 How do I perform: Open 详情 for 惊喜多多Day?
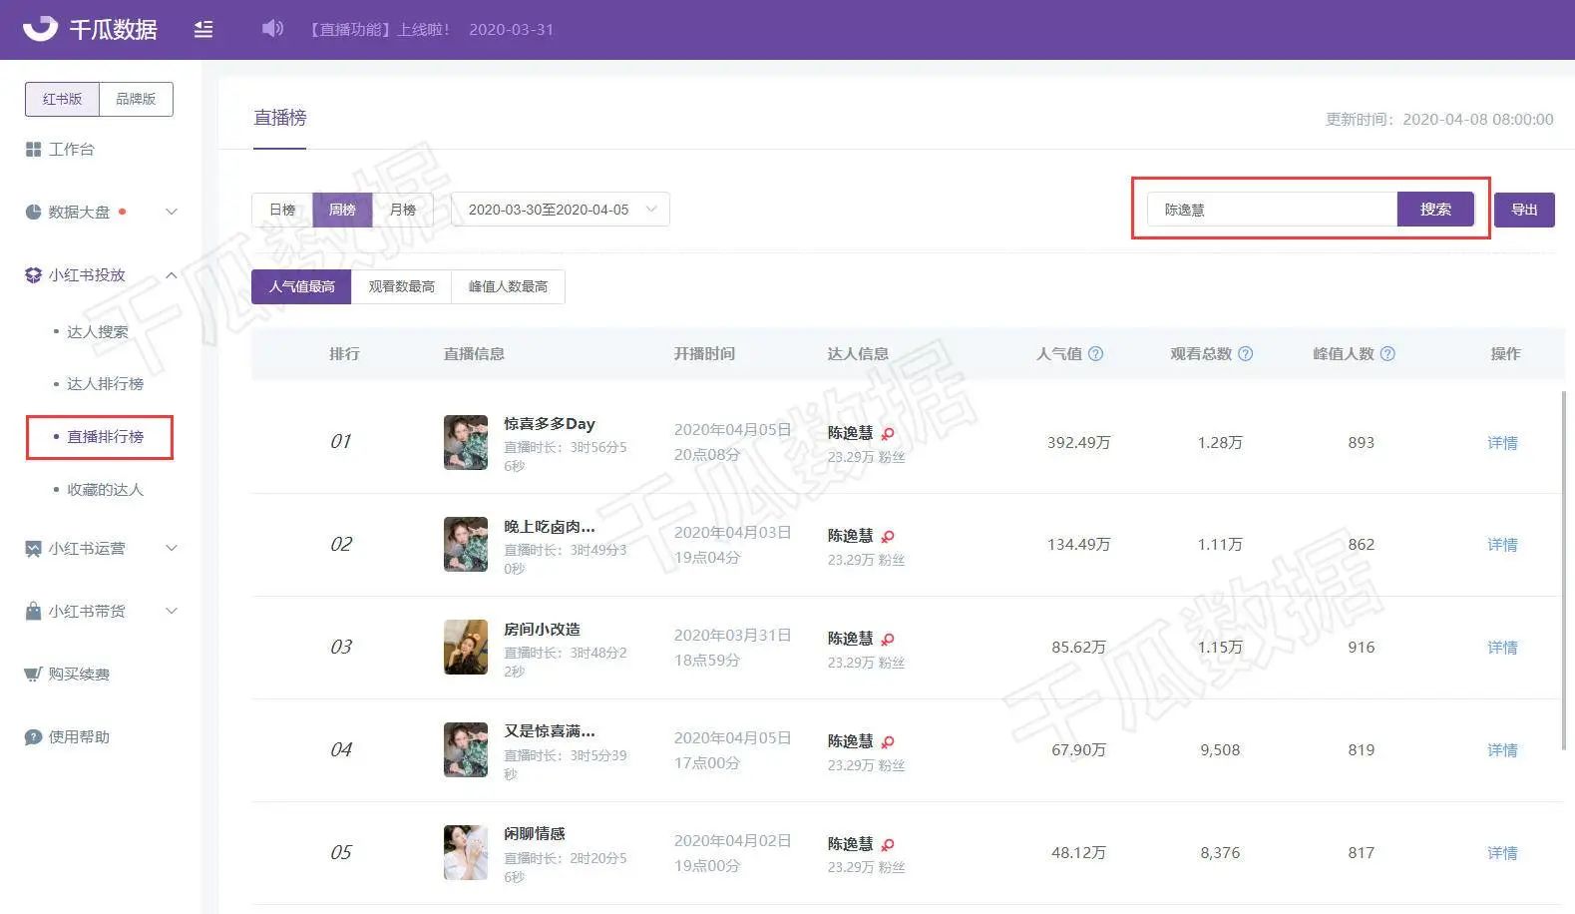click(x=1502, y=442)
